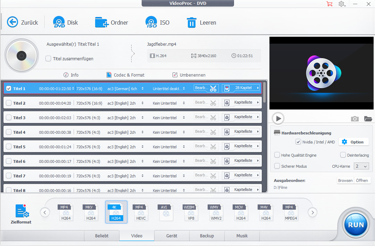Select the M4V H264 format

pos(266,212)
